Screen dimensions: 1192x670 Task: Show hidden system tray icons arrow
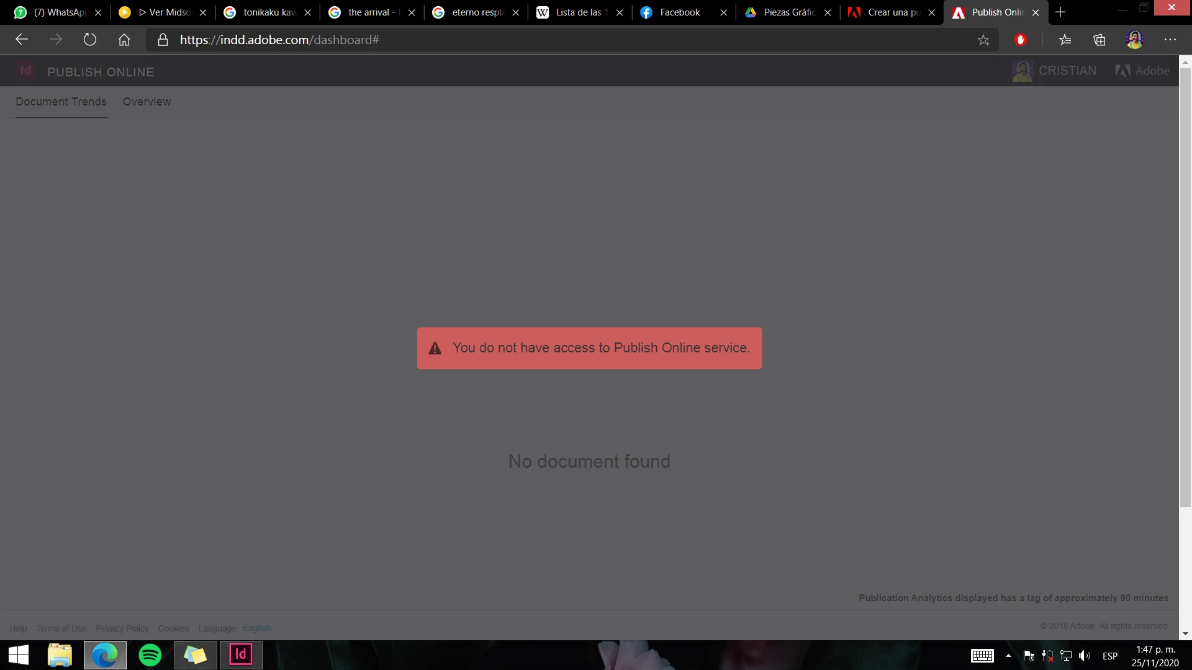pos(1008,656)
